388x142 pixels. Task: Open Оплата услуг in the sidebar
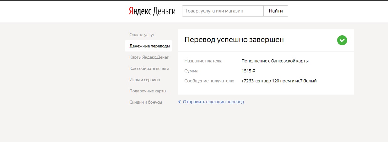[142, 35]
